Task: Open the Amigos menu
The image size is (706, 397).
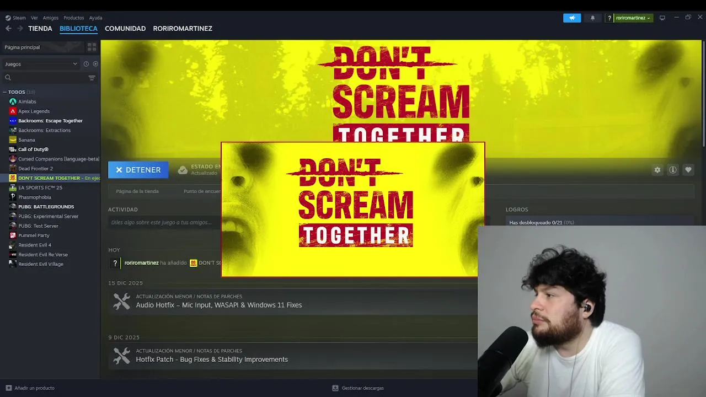Action: pos(51,18)
